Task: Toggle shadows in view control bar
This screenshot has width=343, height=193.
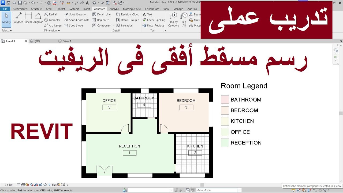Action: tap(32, 185)
